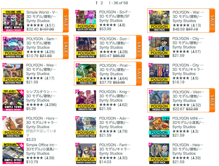Click the '1 - 36 of 58' result count
219x166 pixels.
(x=118, y=3)
